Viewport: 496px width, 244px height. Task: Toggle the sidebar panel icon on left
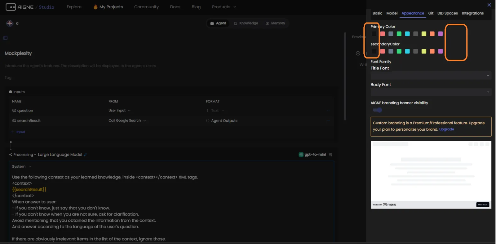pyautogui.click(x=5, y=38)
